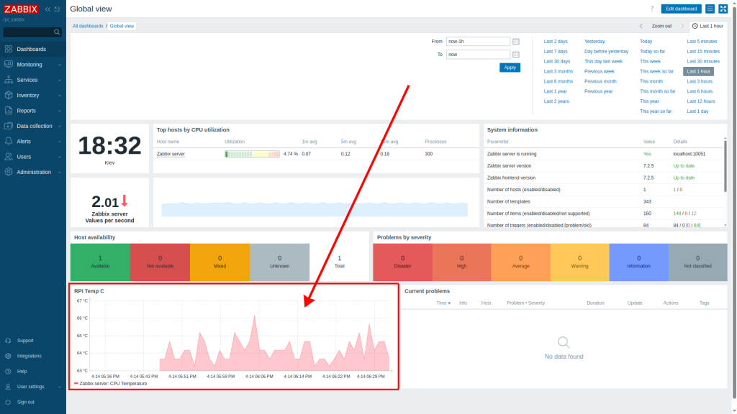737x414 pixels.
Task: Click the Administration gear icon
Action: click(x=9, y=172)
